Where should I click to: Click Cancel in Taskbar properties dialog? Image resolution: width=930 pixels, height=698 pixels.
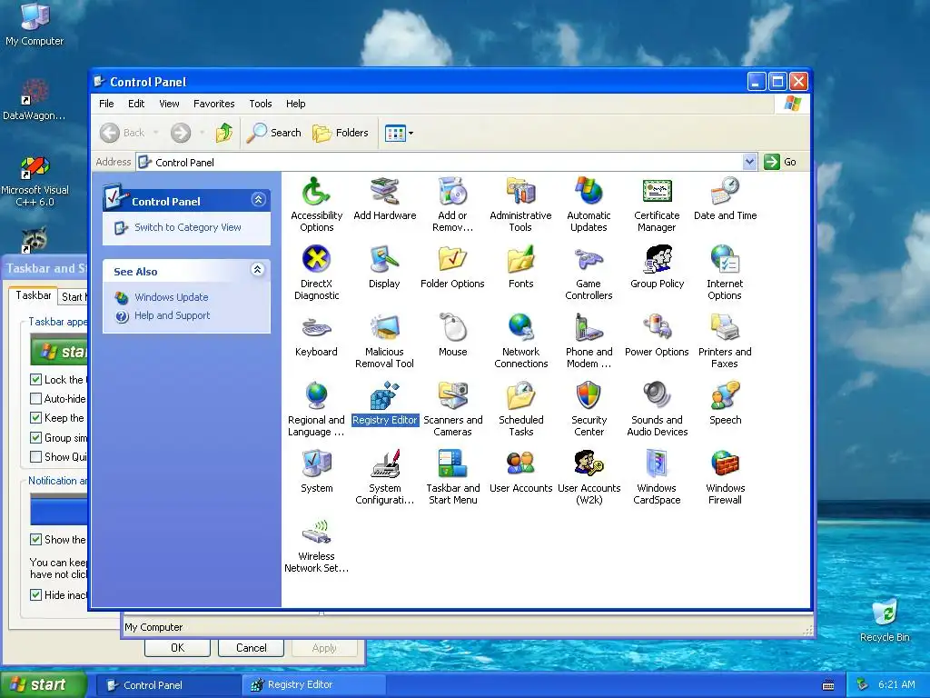(251, 647)
